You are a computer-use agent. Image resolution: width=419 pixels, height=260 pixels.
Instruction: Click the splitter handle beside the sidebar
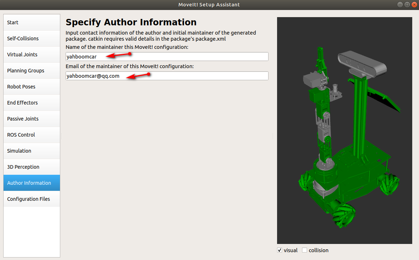61,136
